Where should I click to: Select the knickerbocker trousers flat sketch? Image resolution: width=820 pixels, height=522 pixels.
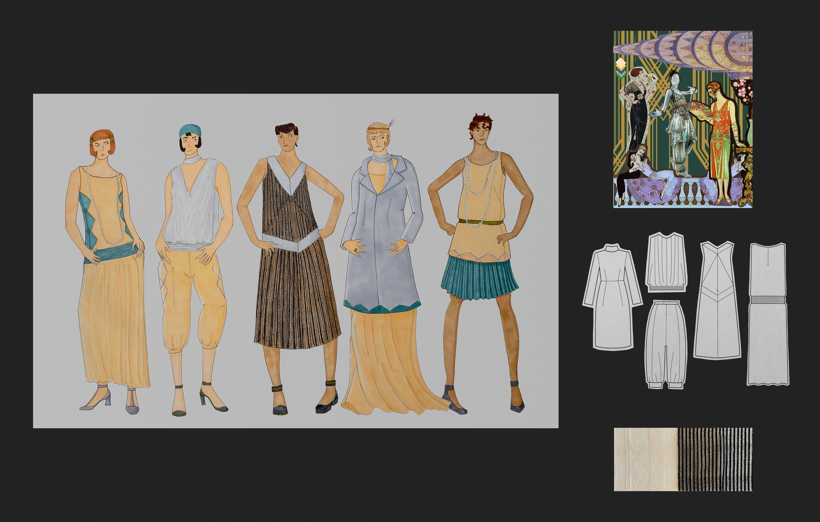[666, 345]
